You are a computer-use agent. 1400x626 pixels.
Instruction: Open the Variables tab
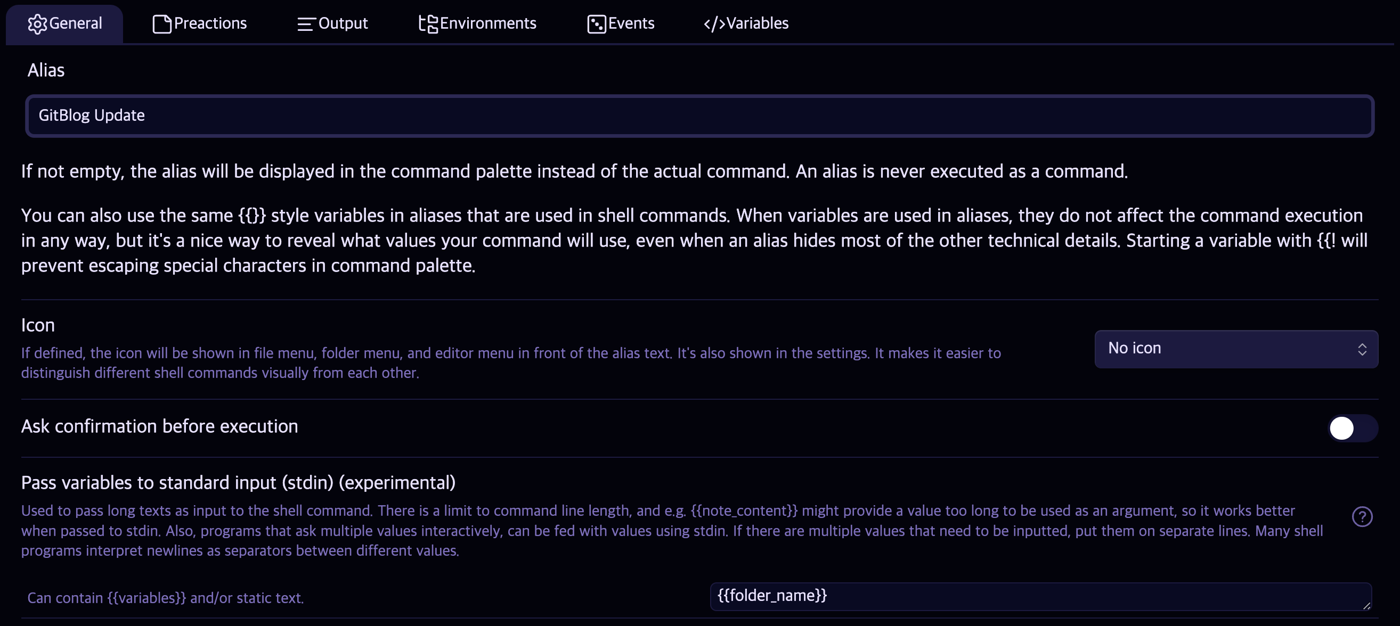click(746, 23)
